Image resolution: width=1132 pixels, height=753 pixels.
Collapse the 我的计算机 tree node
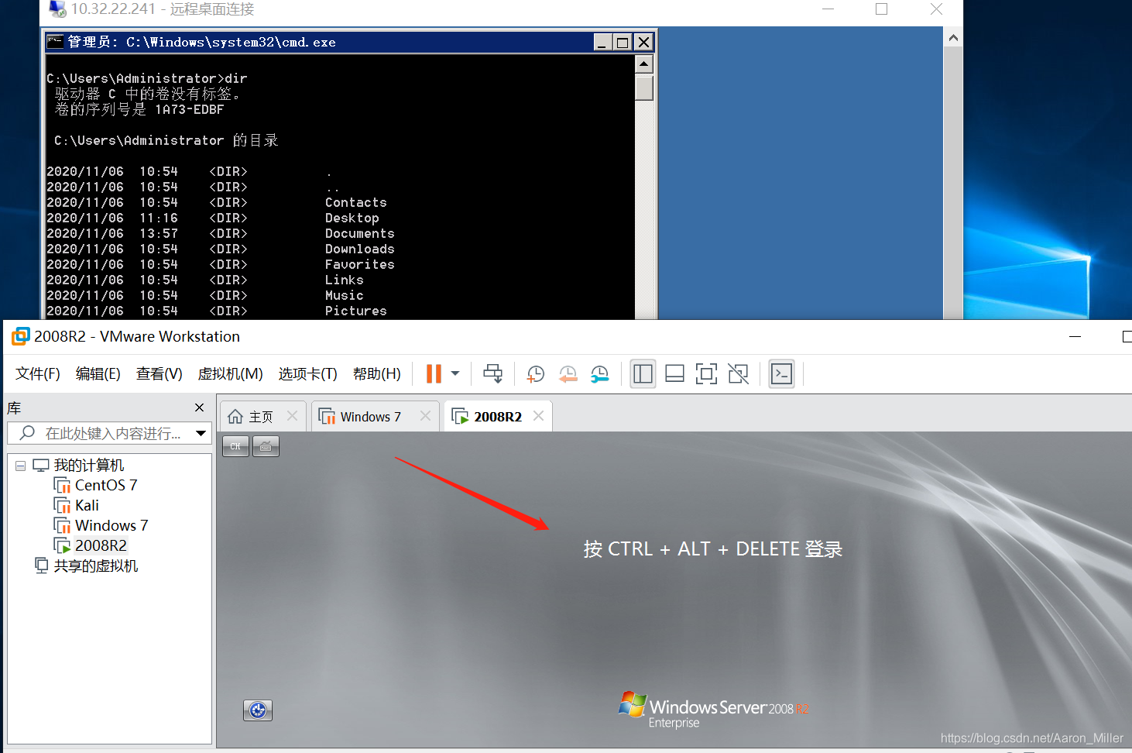[21, 466]
